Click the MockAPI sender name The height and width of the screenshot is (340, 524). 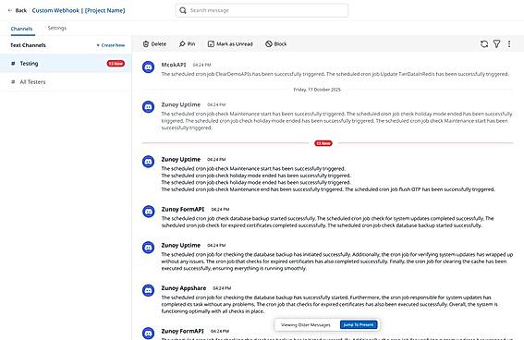click(174, 65)
